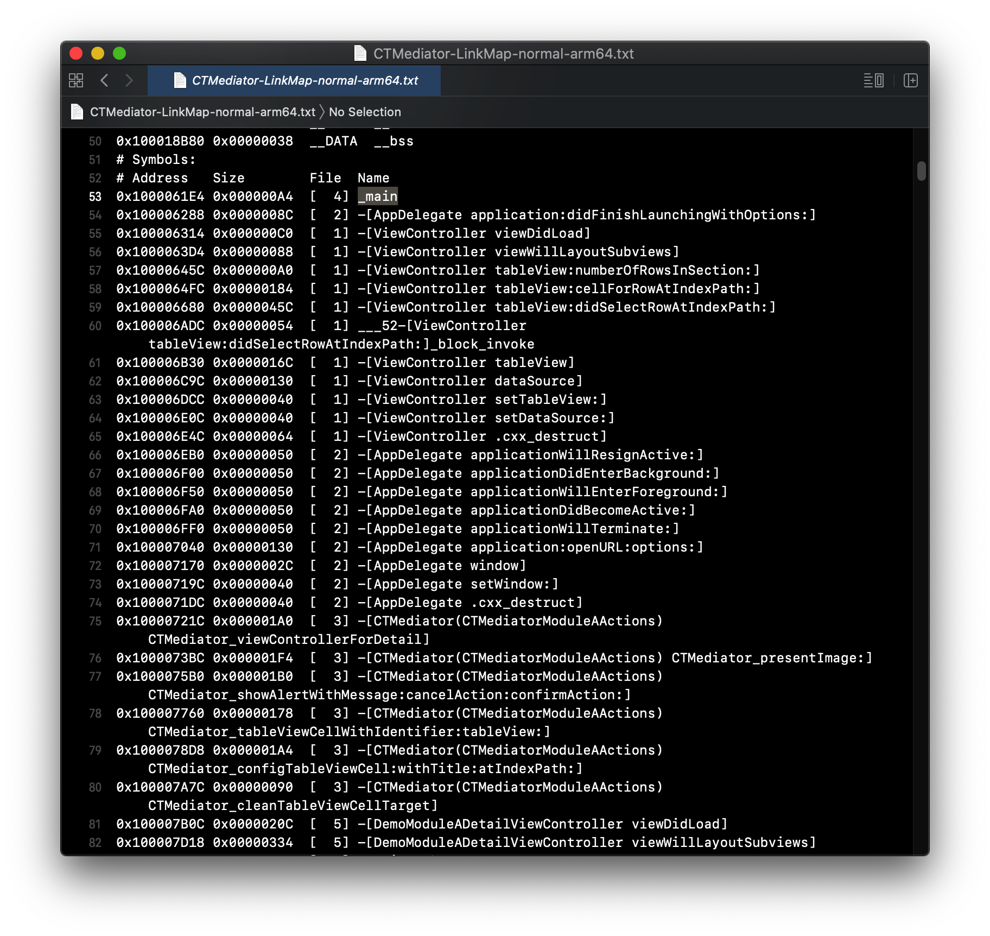Click '-[ViewController viewWillLayoutSubviews]'
Screen dimensions: 990x936
(x=518, y=252)
